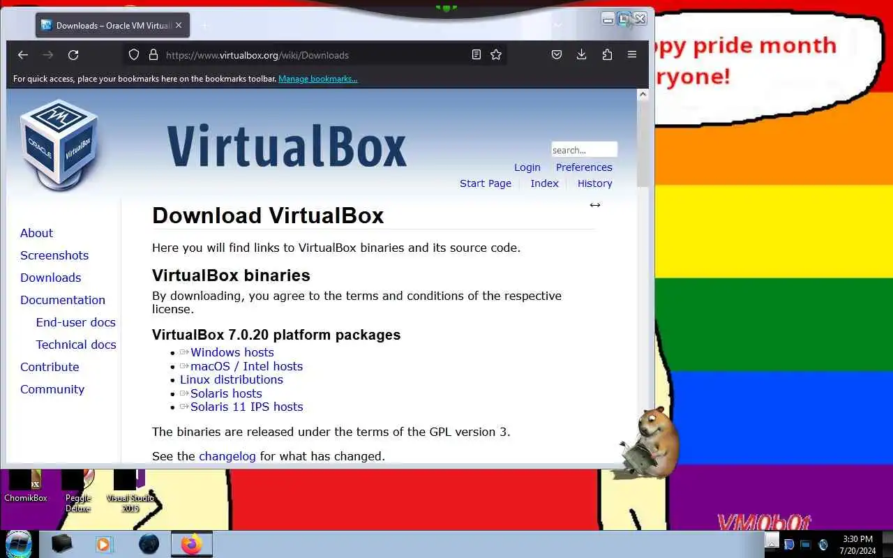This screenshot has width=893, height=558.
Task: Open End-user docs in the sidebar
Action: pos(75,322)
